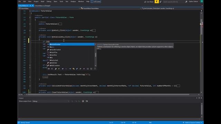Click the editor vertical scrollbar thumb
The height and width of the screenshot is (124, 221).
click(x=201, y=27)
